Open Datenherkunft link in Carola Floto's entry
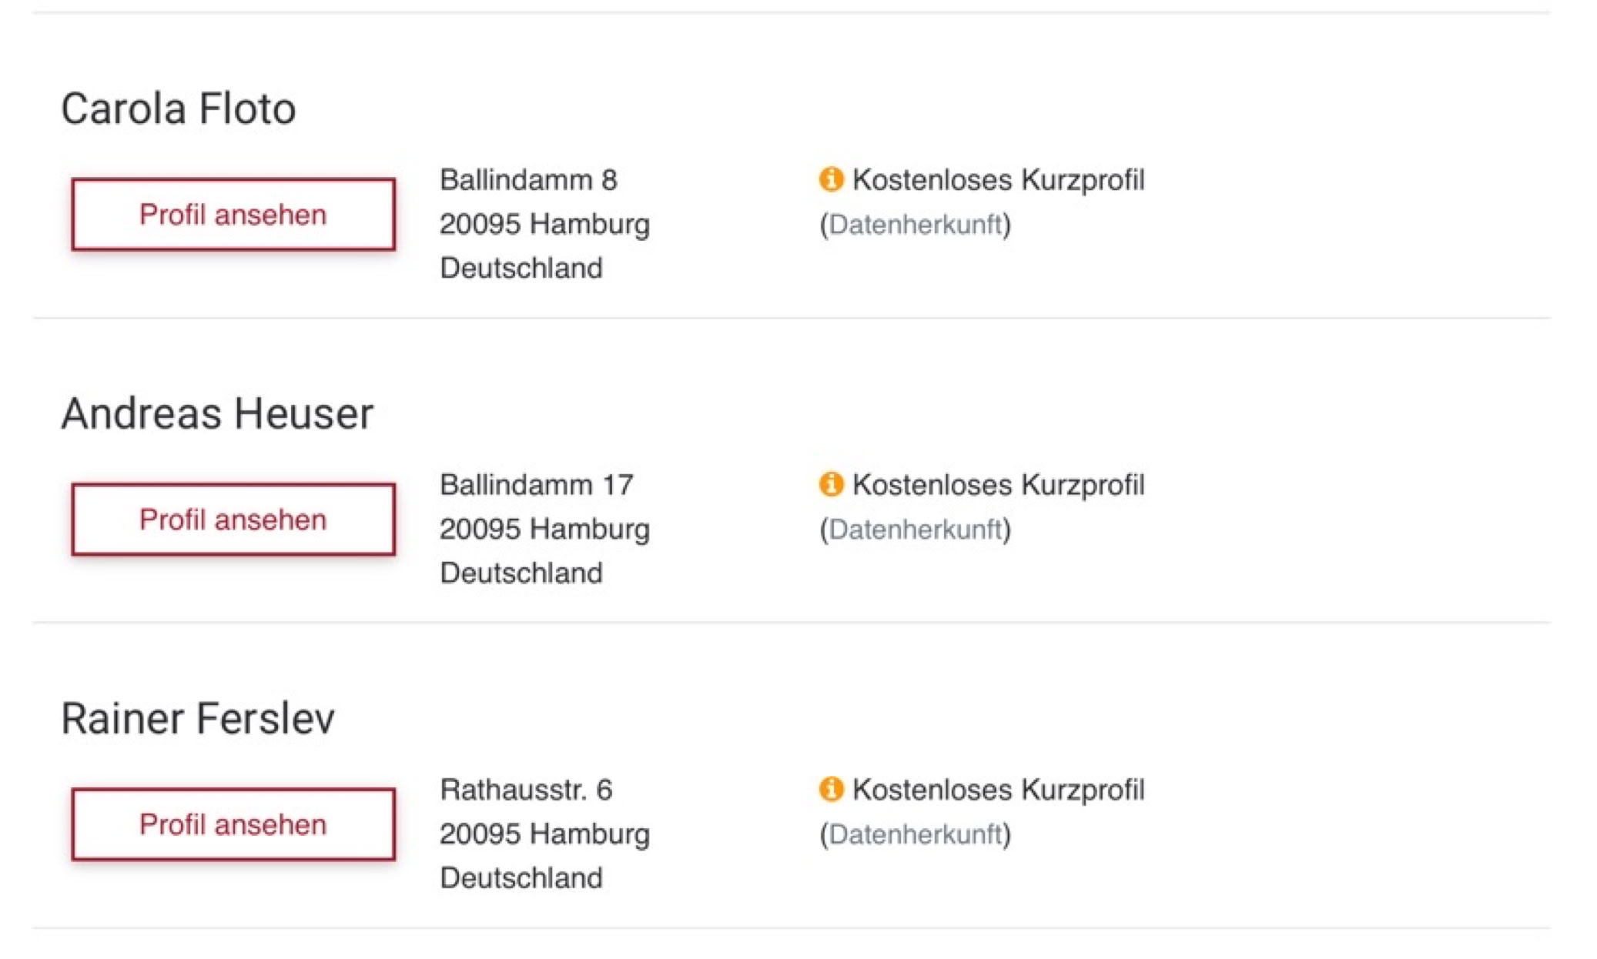Viewport: 1597px width, 959px height. pyautogui.click(x=915, y=225)
